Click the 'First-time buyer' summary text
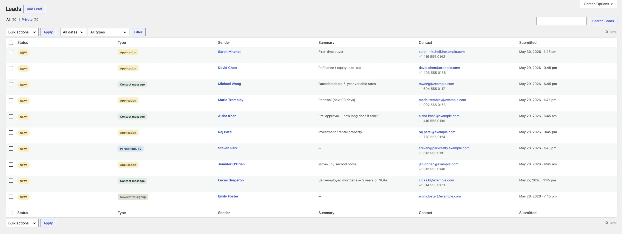Viewport: 622px width, 234px height. tap(331, 52)
